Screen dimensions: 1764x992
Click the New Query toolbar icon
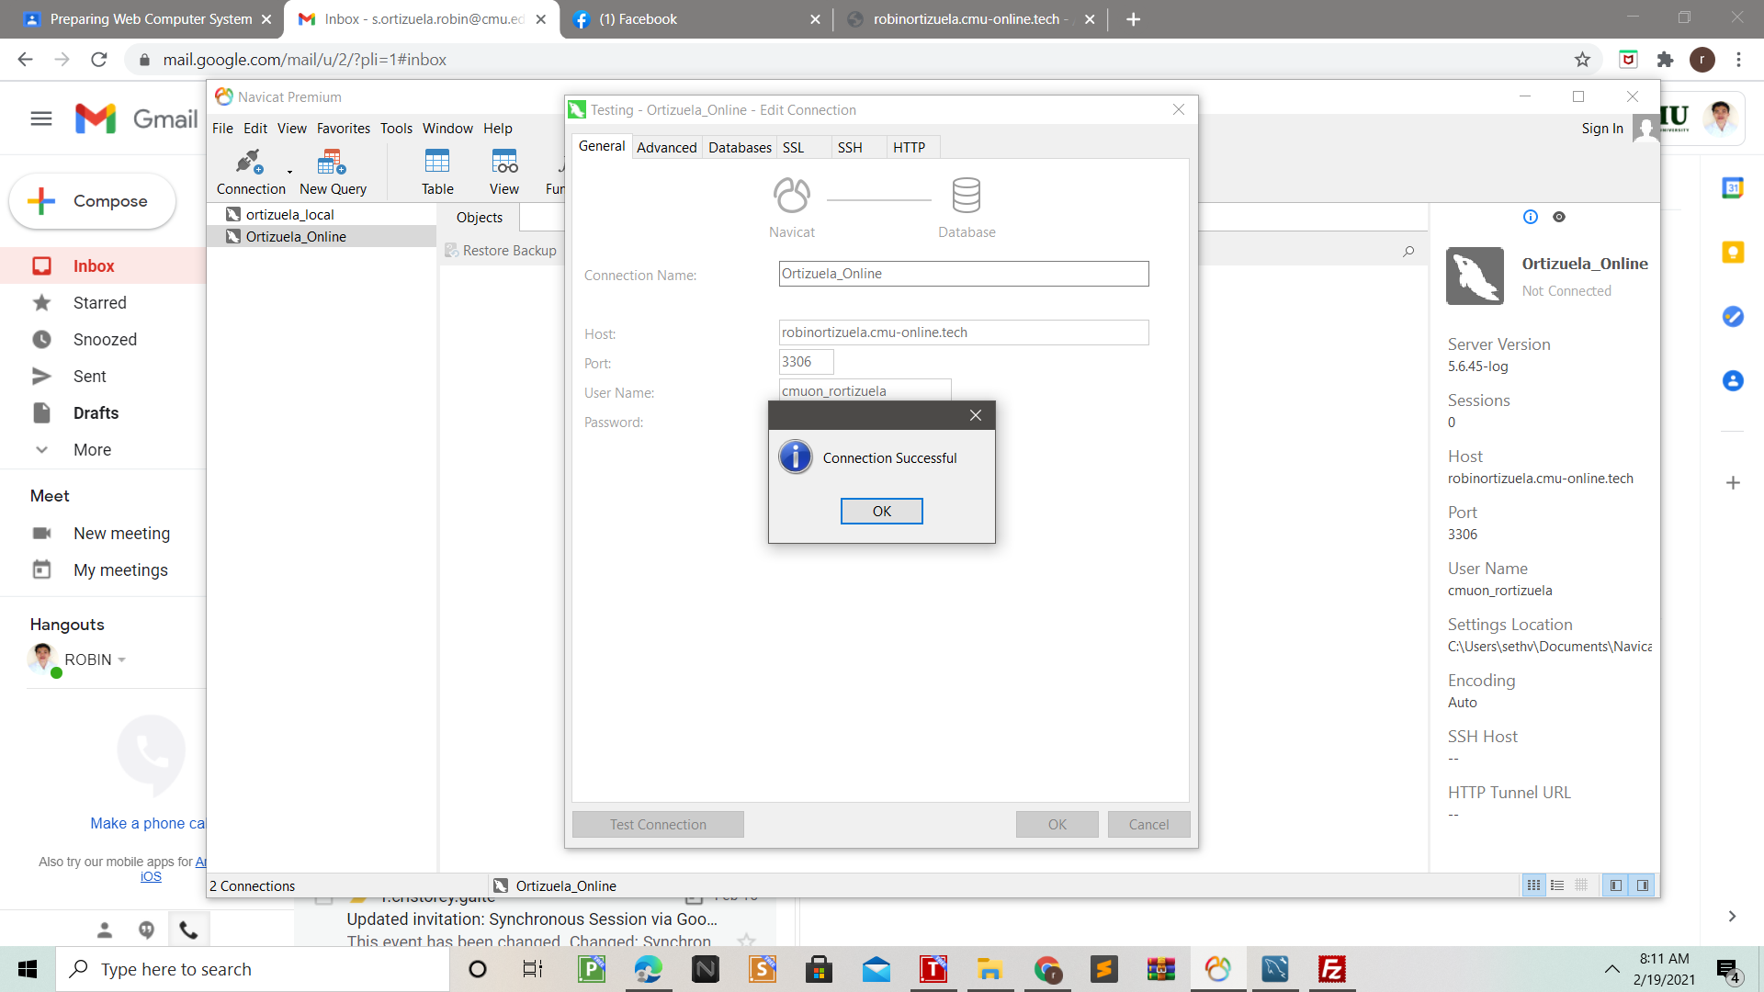332,163
